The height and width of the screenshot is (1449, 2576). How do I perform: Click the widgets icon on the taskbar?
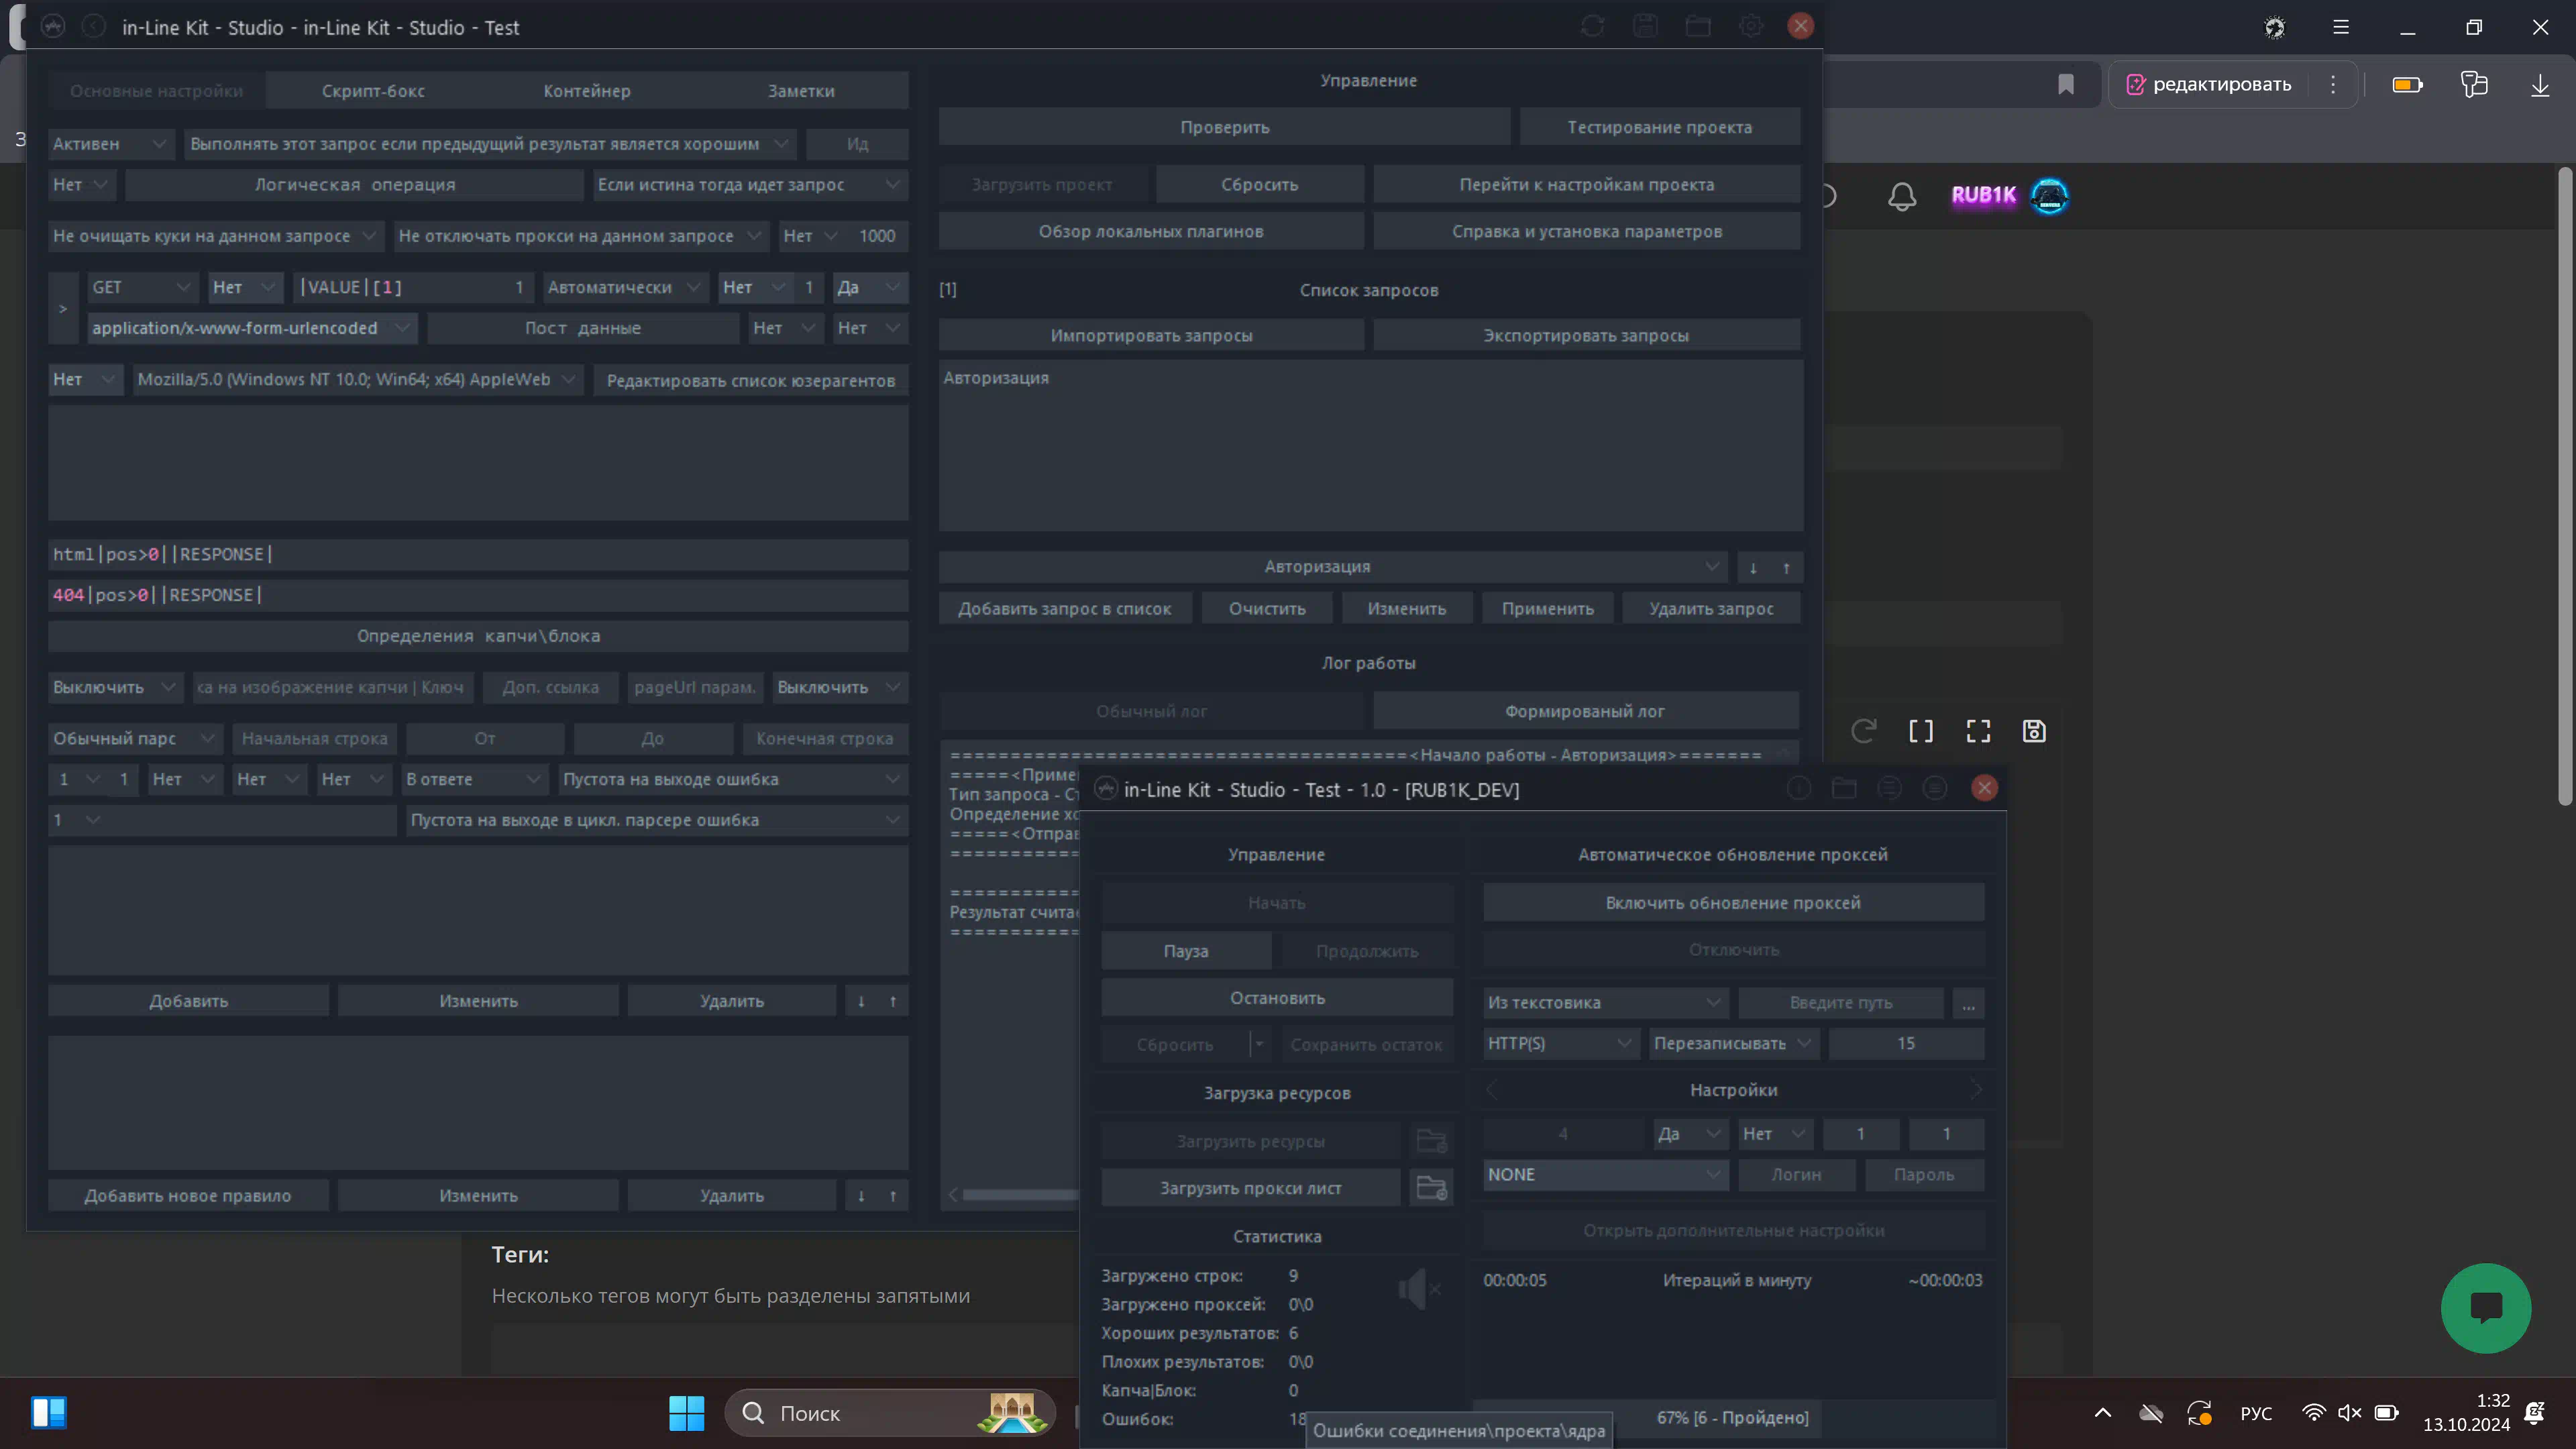[49, 1413]
